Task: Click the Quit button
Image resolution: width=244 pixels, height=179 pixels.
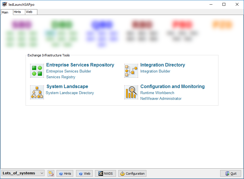Action: [231, 173]
